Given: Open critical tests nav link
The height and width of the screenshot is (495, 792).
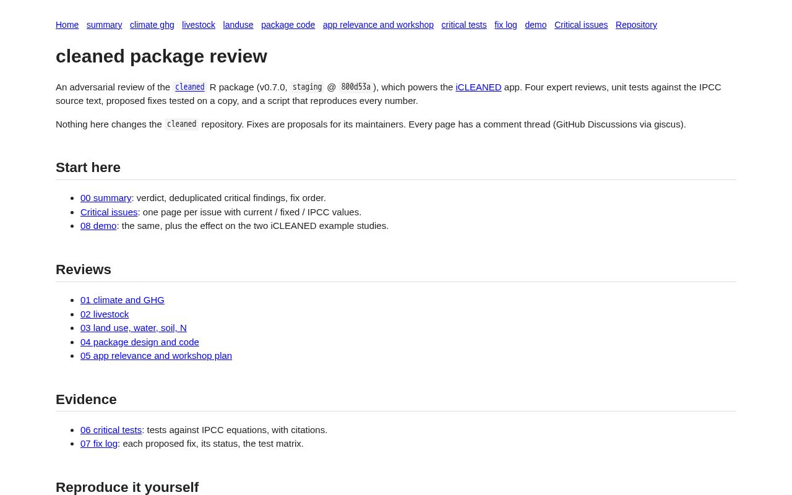Looking at the screenshot, I should click(x=464, y=25).
